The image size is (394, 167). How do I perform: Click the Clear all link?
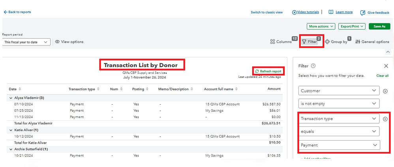pyautogui.click(x=382, y=75)
